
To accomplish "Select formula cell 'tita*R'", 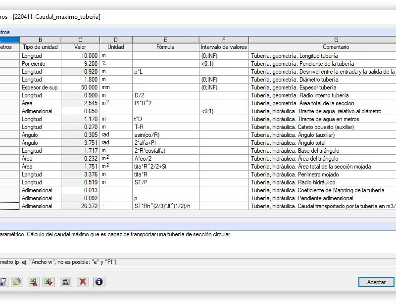I will coord(166,174).
